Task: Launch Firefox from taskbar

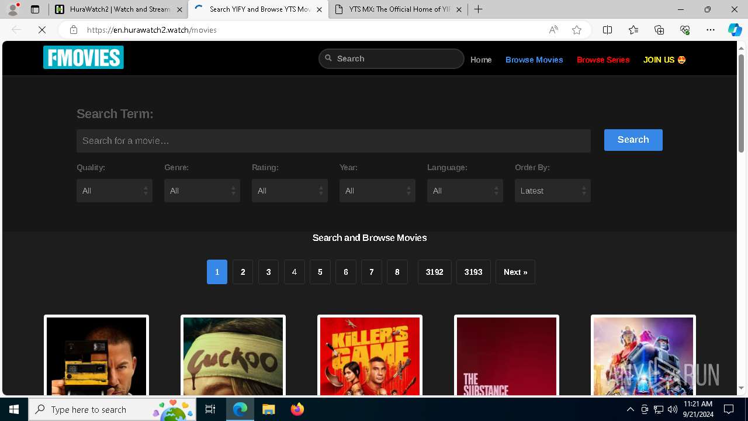Action: point(297,409)
